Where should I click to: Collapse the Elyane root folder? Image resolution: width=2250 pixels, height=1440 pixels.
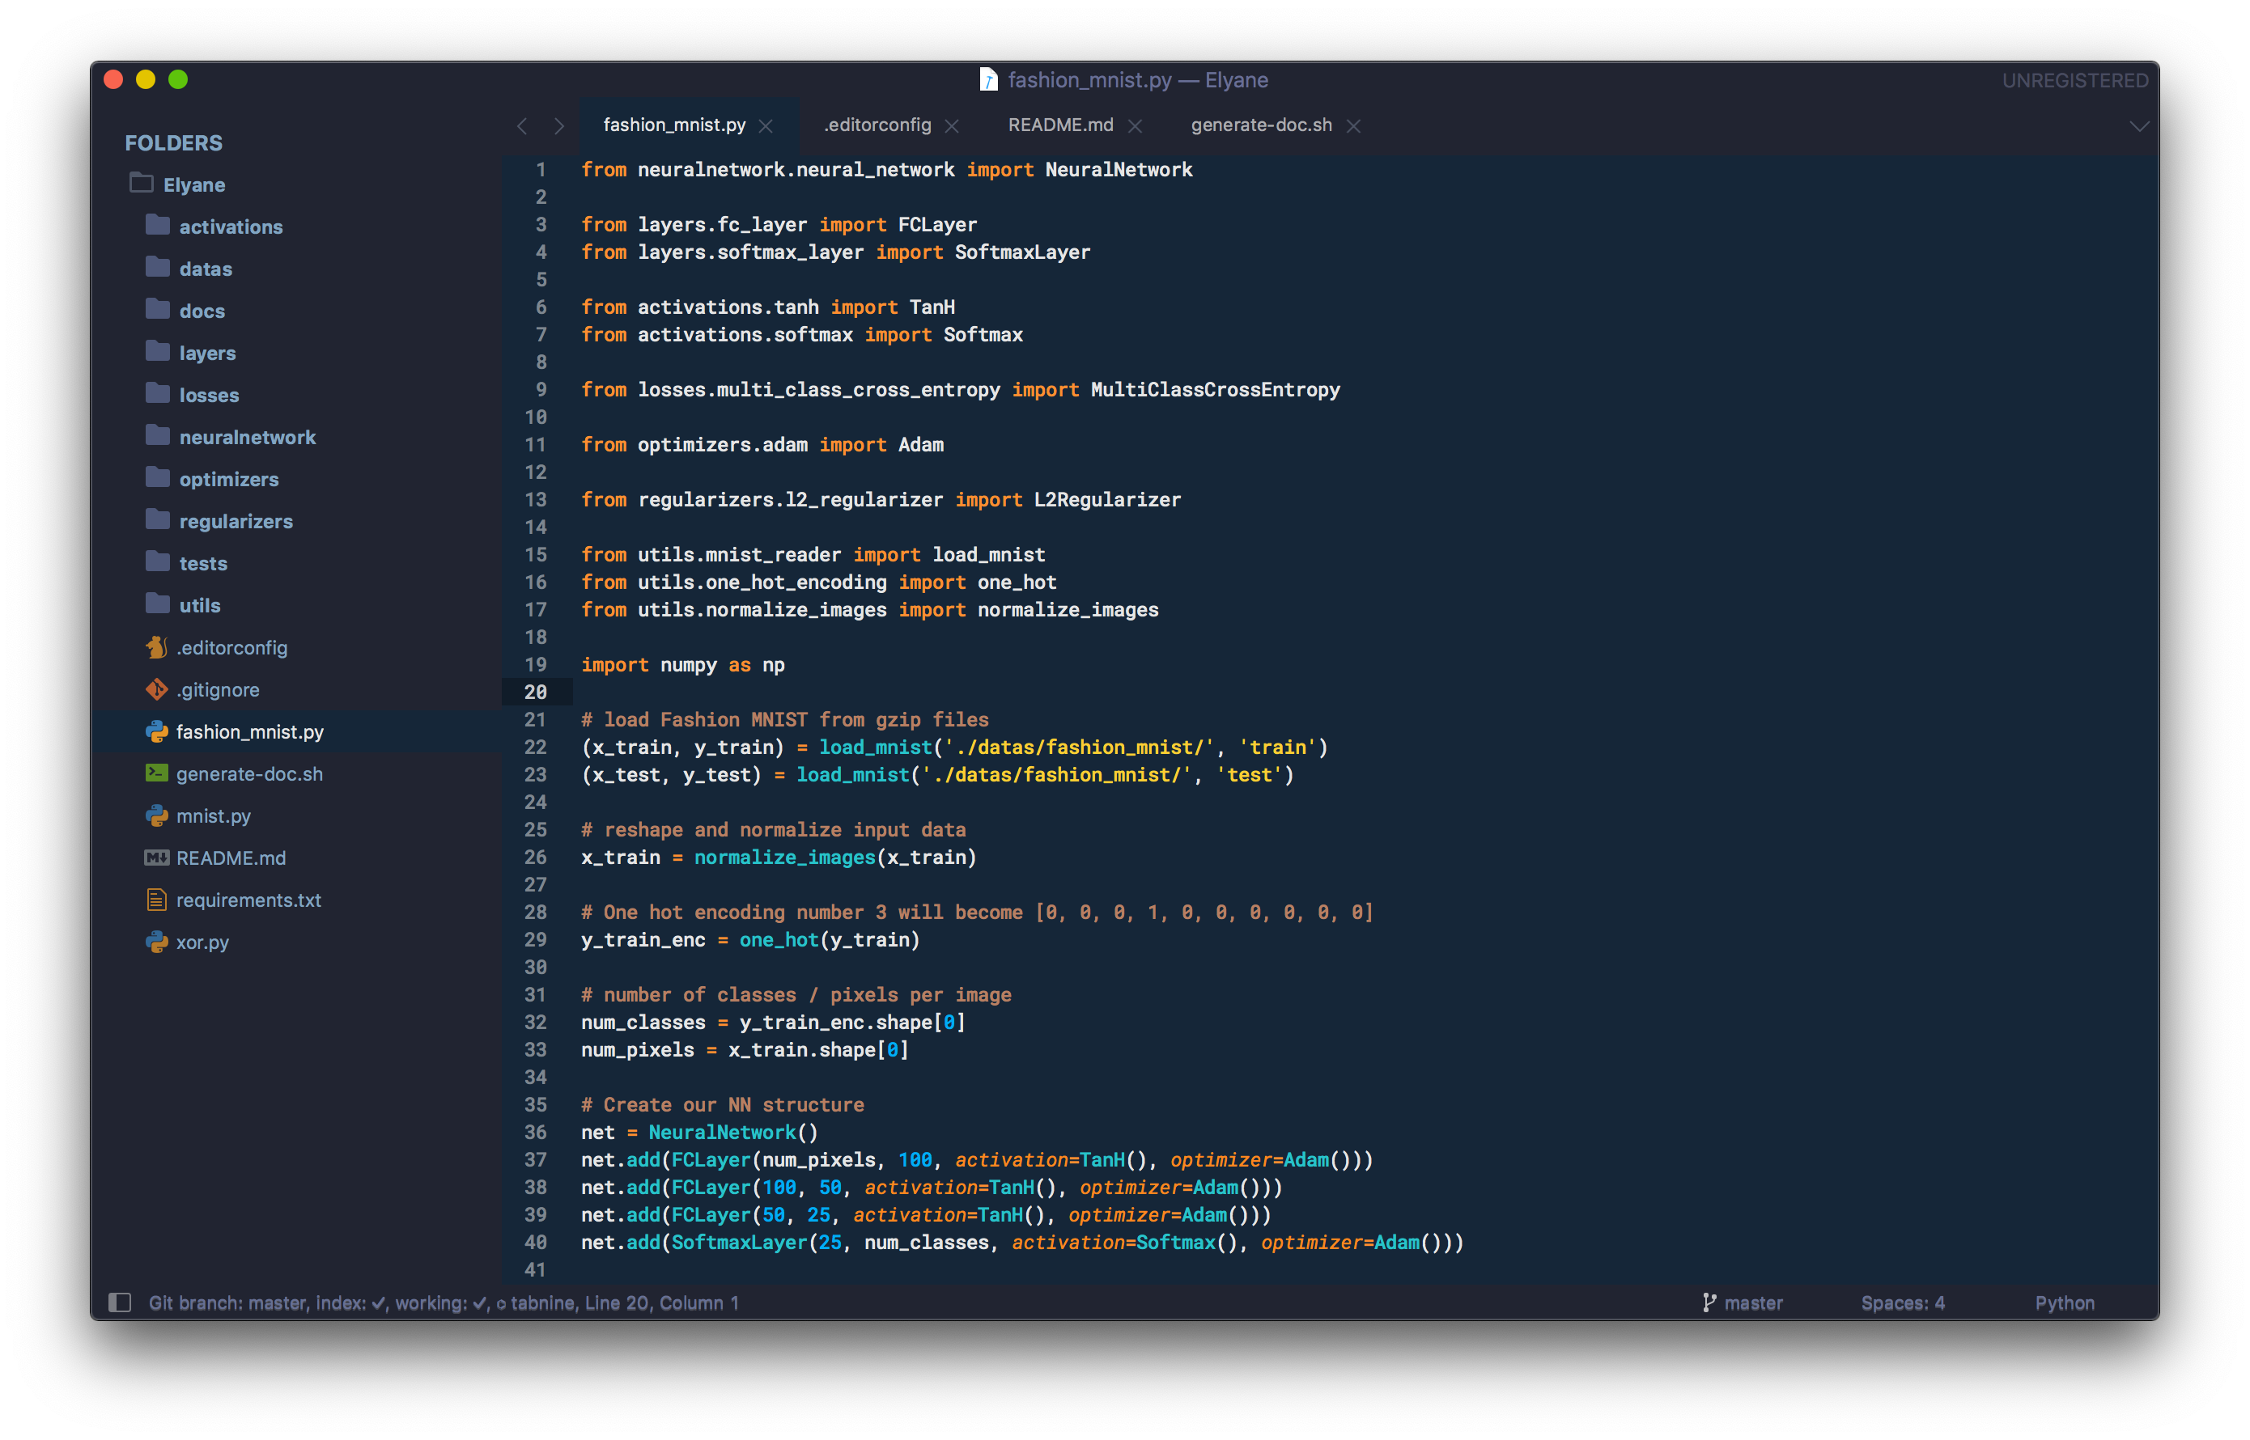click(193, 185)
